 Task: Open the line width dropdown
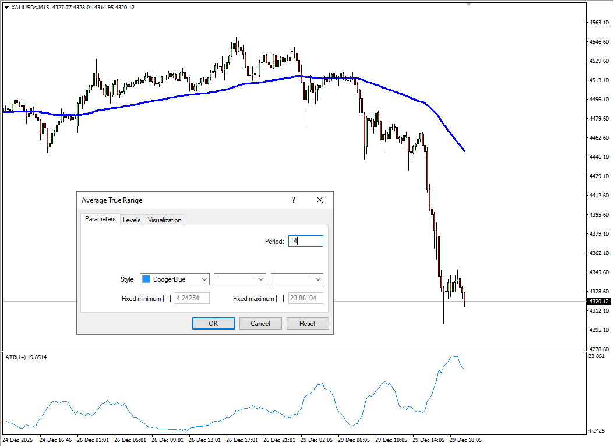[x=297, y=279]
